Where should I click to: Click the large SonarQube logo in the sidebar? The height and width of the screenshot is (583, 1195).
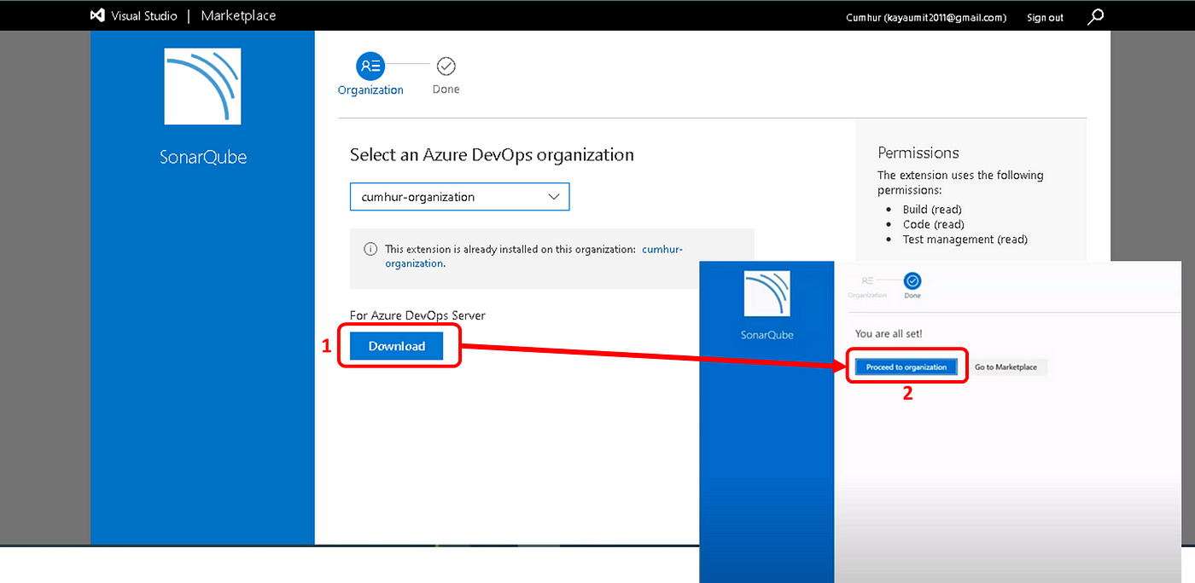pyautogui.click(x=202, y=86)
